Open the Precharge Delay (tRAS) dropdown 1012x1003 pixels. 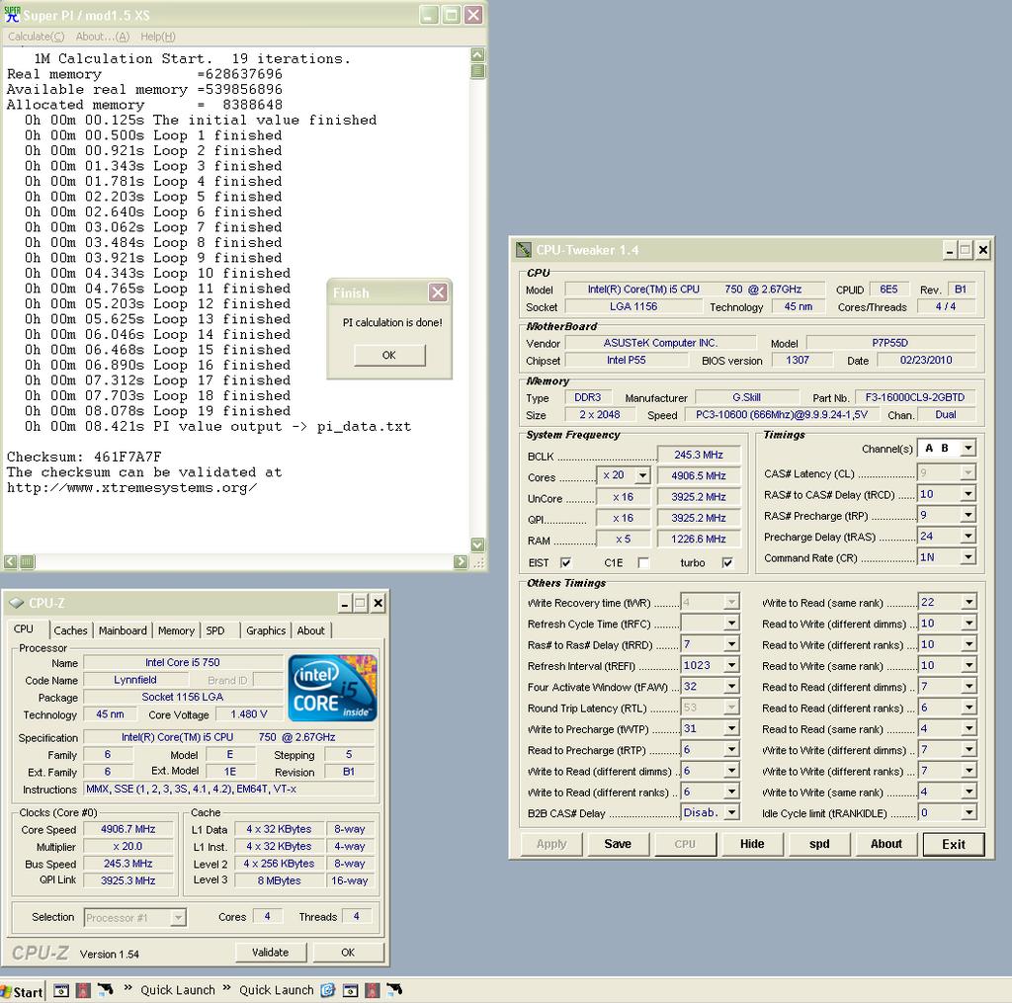click(x=968, y=537)
